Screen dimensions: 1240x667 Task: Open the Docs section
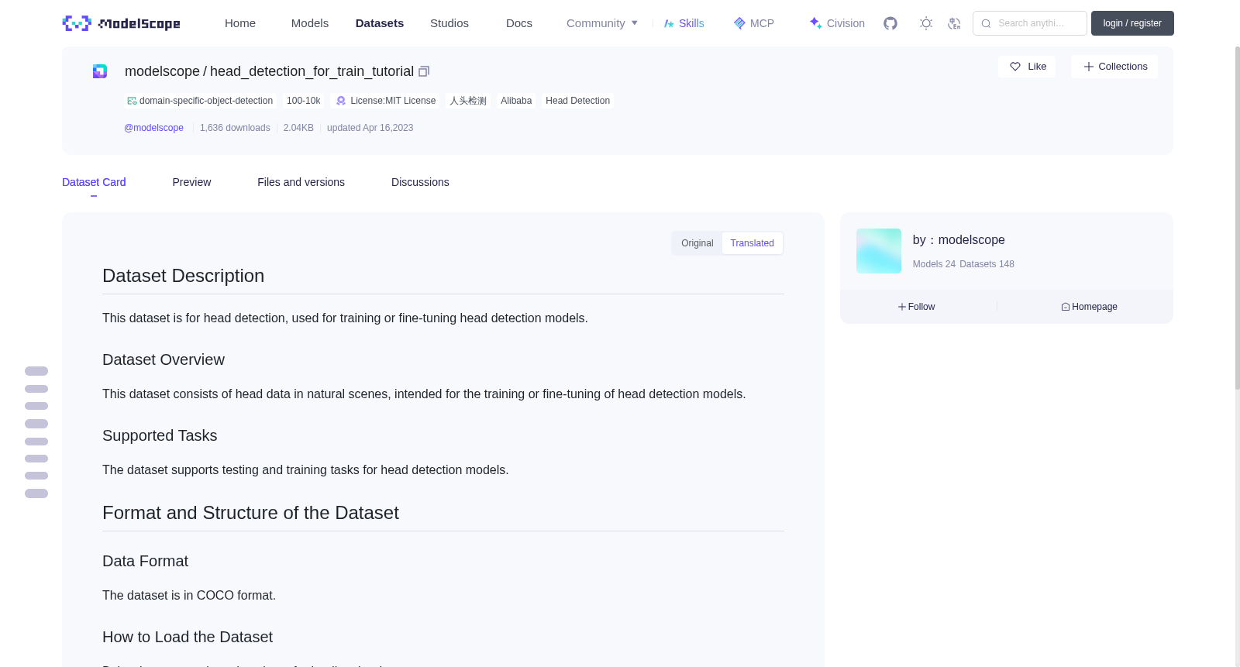click(519, 23)
